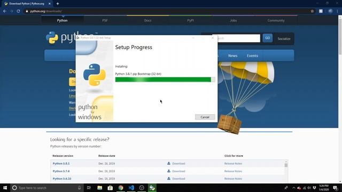Open the Community navigation tab
This screenshot has width=342, height=192.
coord(276,20)
